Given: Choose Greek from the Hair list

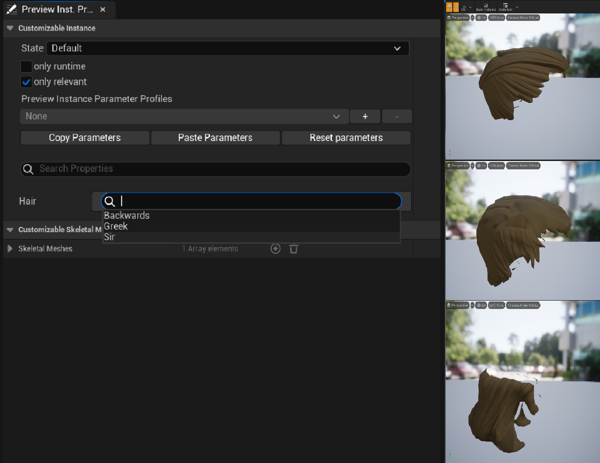Looking at the screenshot, I should pyautogui.click(x=251, y=226).
